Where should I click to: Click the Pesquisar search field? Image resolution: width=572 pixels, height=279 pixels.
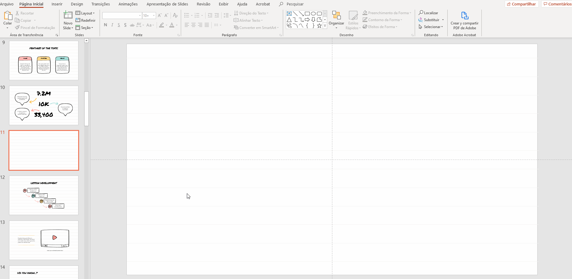coord(295,4)
